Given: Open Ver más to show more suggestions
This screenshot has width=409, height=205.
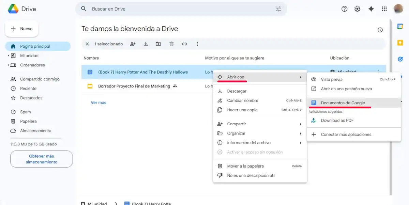Looking at the screenshot, I should (98, 102).
